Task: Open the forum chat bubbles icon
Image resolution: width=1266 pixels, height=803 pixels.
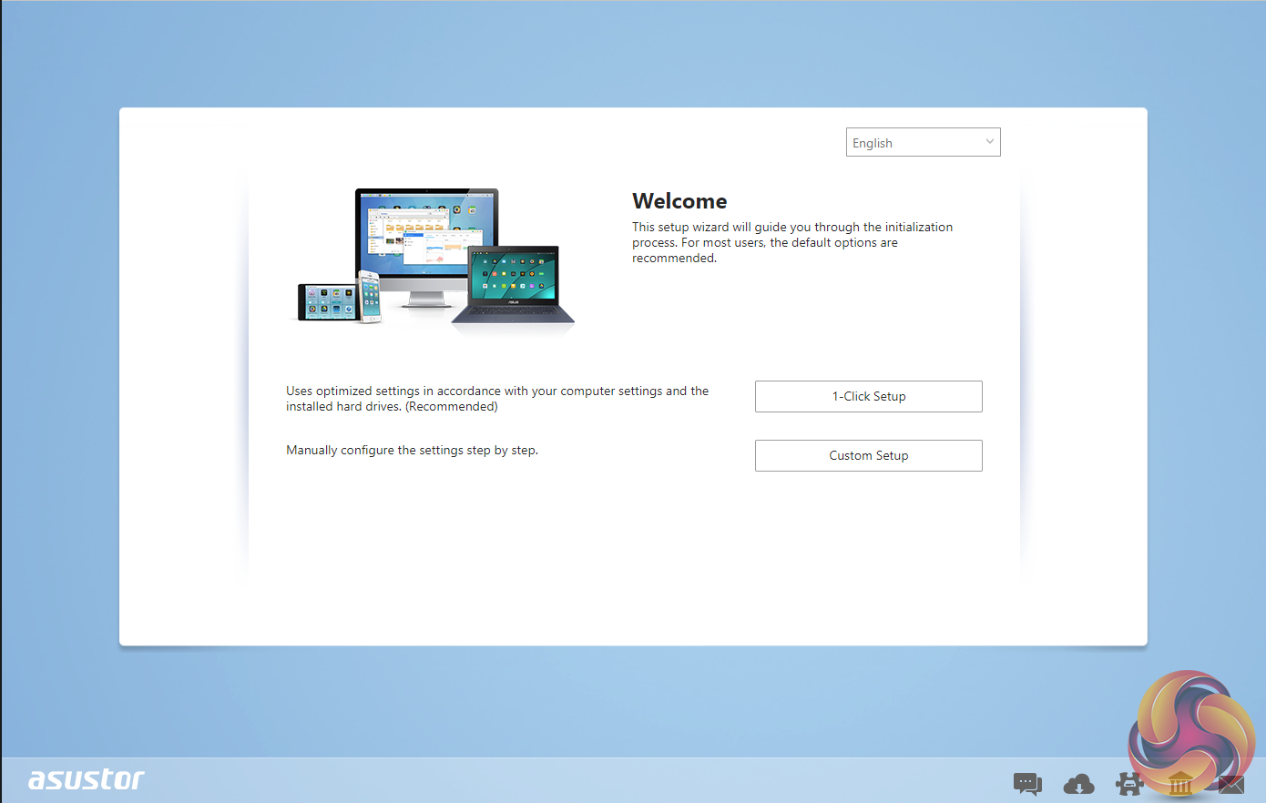Action: [x=1027, y=784]
